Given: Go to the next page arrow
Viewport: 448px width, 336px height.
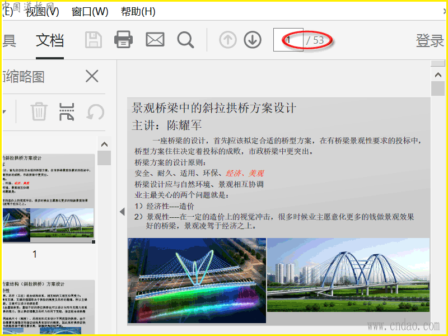Looking at the screenshot, I should 253,40.
